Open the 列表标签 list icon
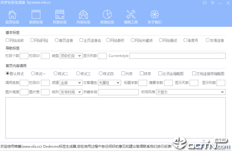Screen dimensions: 232x151 tap(60, 14)
